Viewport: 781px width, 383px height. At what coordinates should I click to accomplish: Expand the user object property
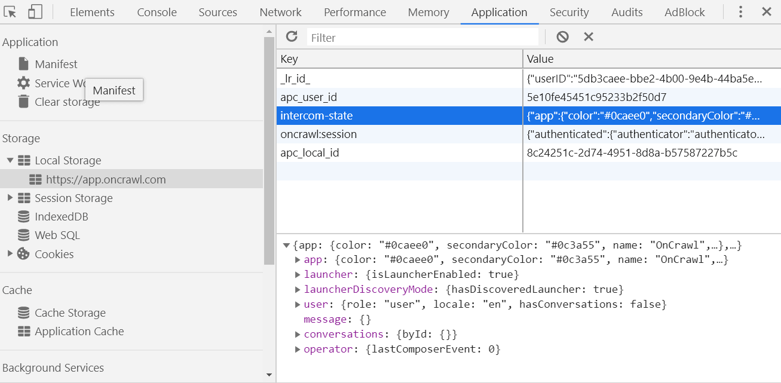(298, 304)
